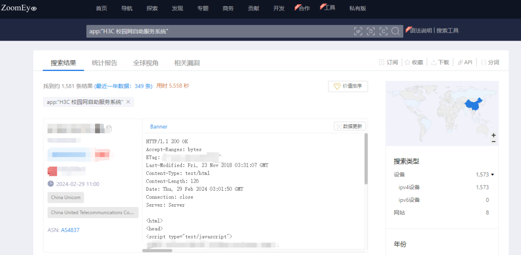Click the magnifier search icon
The width and height of the screenshot is (521, 255).
click(395, 31)
